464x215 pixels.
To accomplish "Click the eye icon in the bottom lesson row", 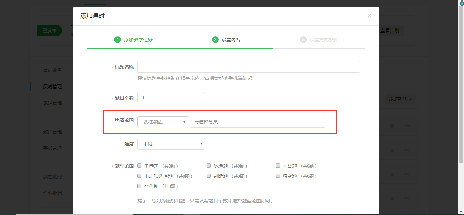I will tap(392, 198).
